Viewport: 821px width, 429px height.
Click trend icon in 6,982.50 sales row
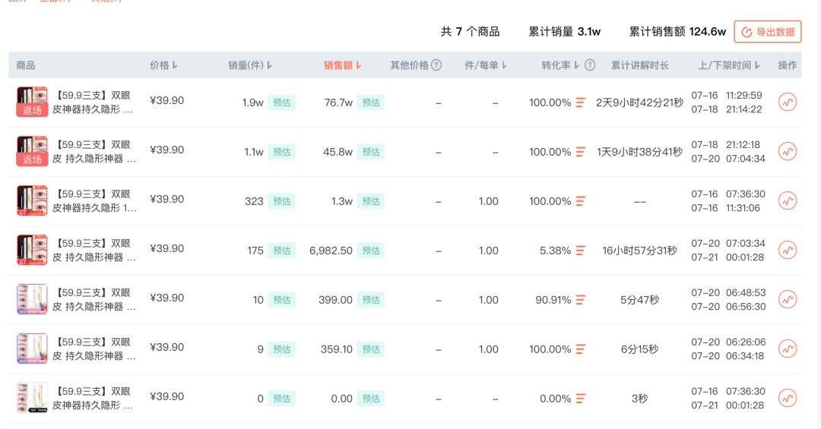(787, 250)
